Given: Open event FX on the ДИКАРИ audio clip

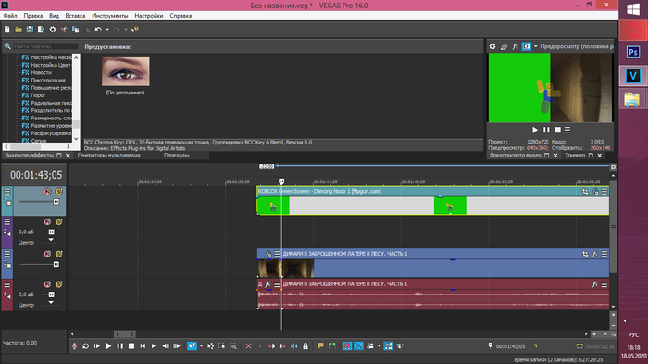Looking at the screenshot, I should tap(595, 284).
